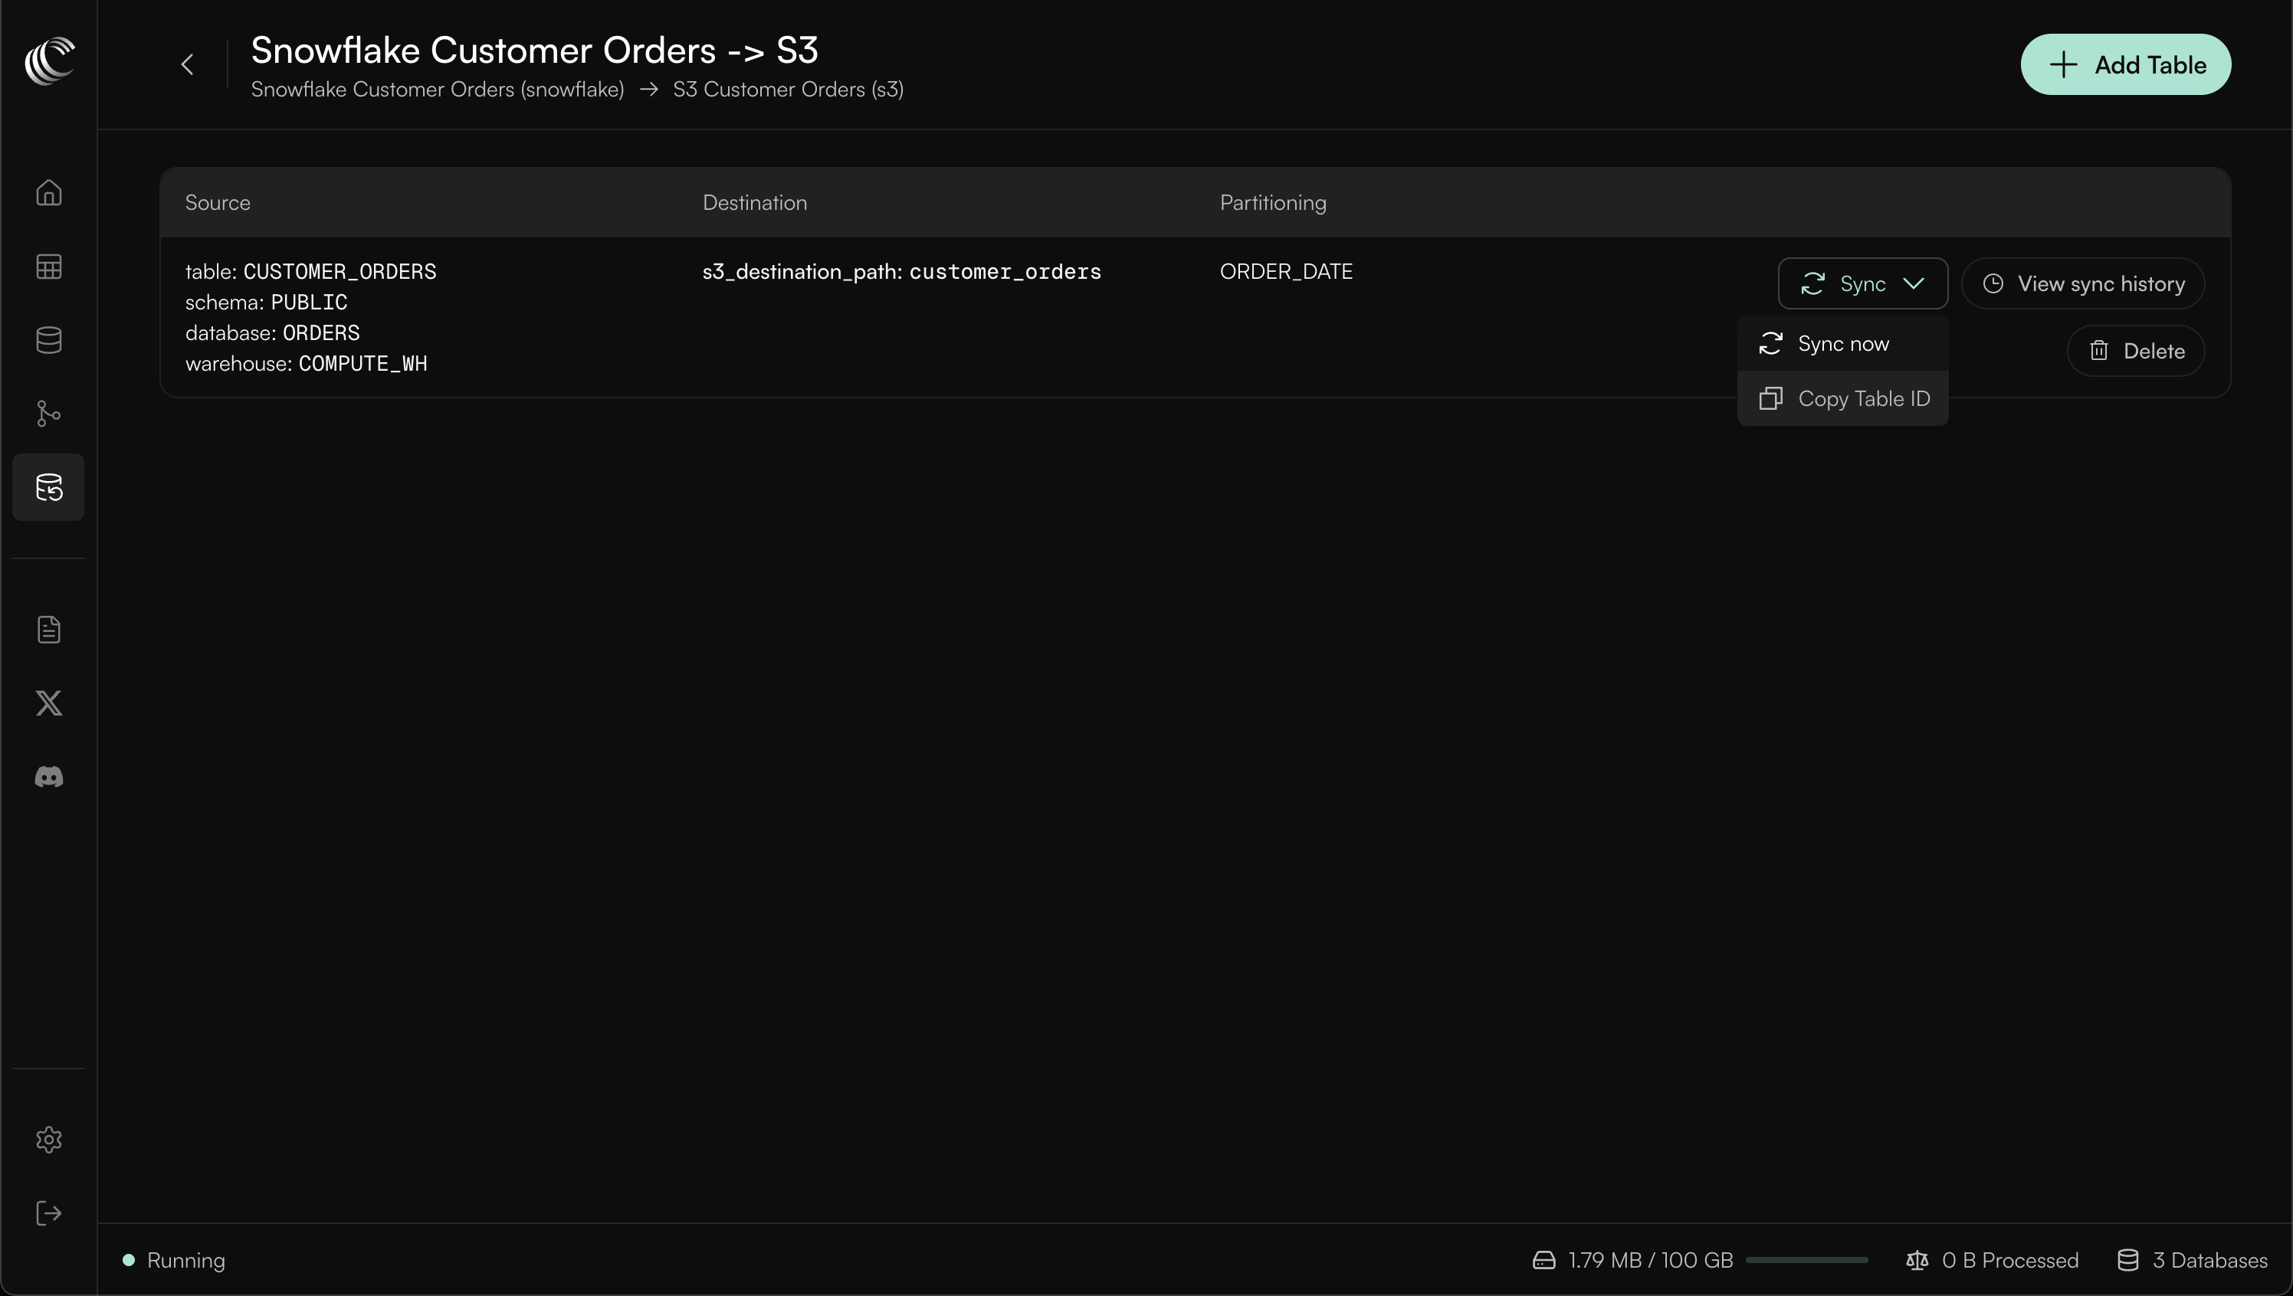
Task: Click the Partitioning column header
Action: 1274,203
